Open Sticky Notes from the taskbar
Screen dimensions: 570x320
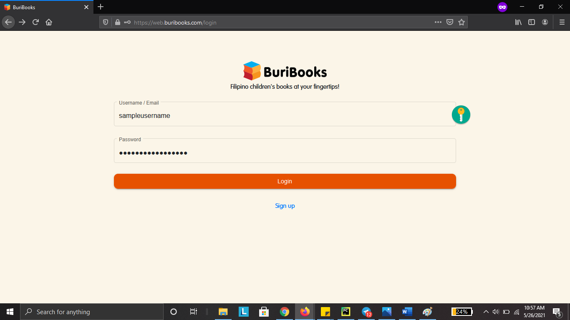pos(325,312)
